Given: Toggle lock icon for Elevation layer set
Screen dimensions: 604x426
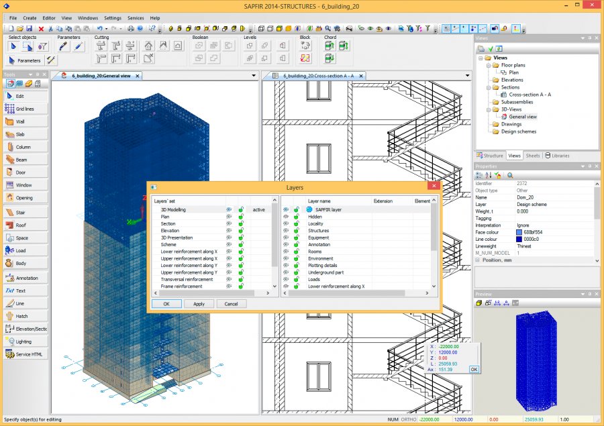Looking at the screenshot, I should (241, 231).
